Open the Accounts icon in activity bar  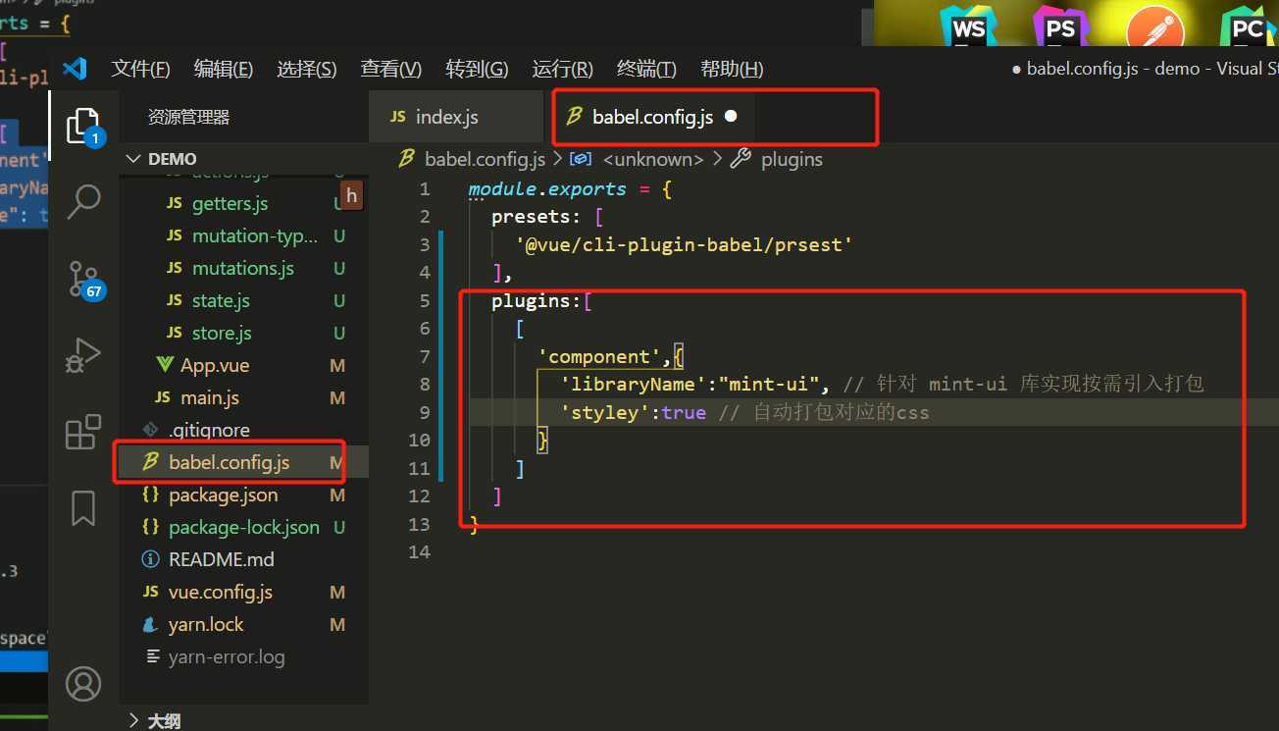(83, 683)
